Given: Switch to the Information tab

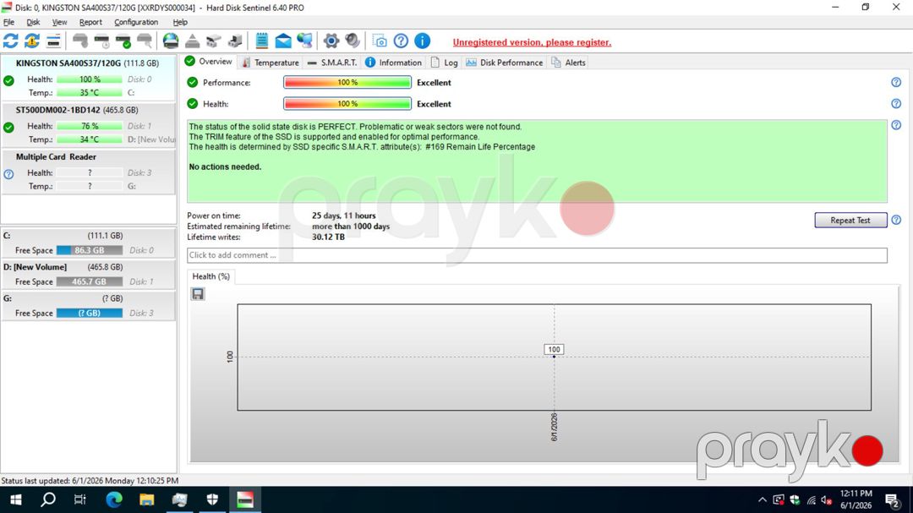Looking at the screenshot, I should pos(394,63).
